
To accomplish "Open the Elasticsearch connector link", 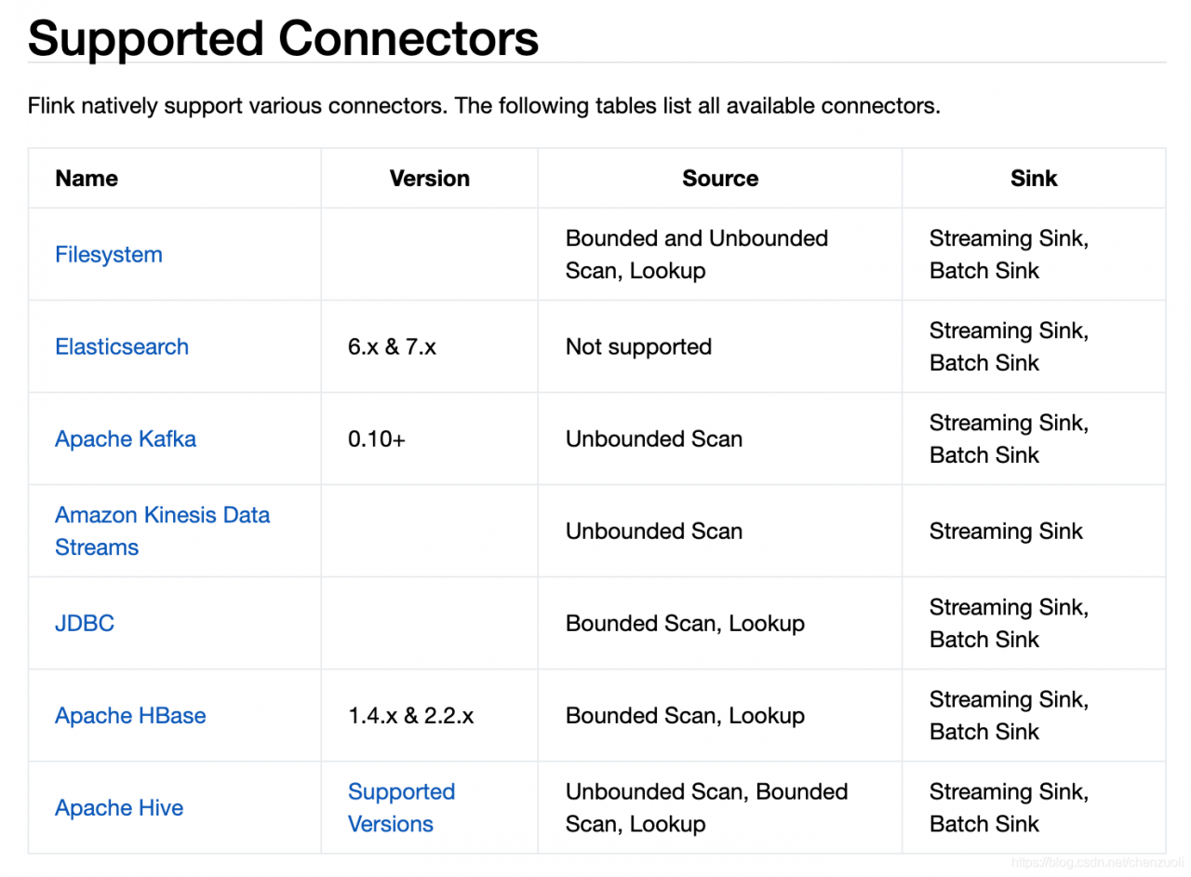I will tap(121, 346).
